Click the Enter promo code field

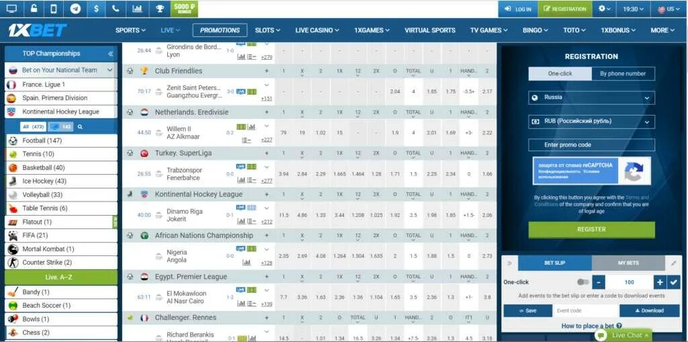591,145
